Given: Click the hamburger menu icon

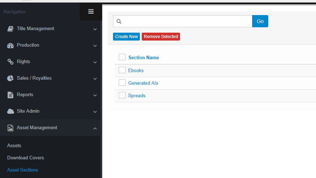Looking at the screenshot, I should click(91, 11).
